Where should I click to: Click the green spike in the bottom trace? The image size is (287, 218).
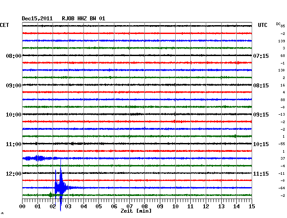click(x=50, y=195)
